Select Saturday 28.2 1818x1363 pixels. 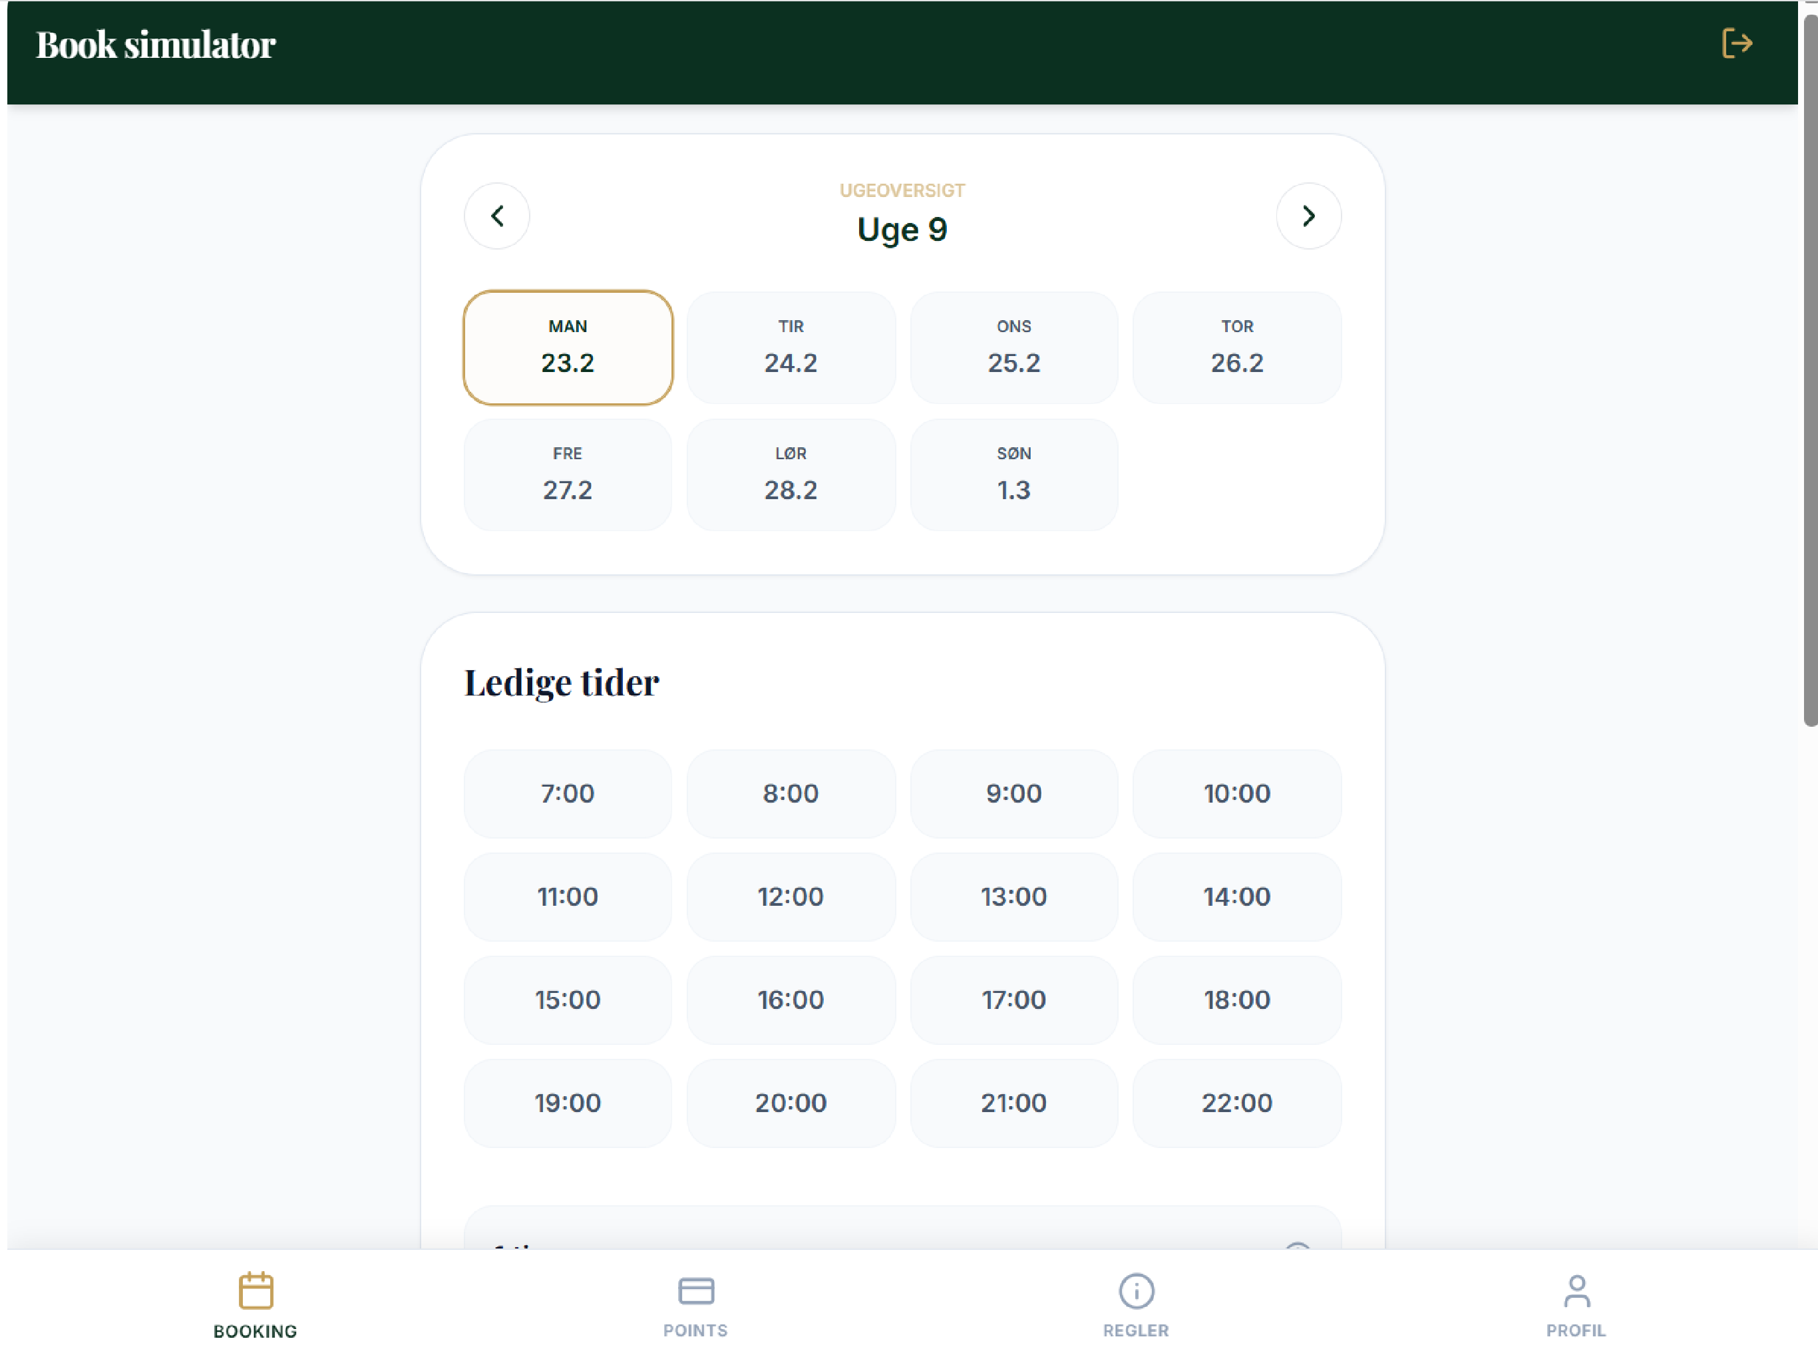(x=791, y=475)
